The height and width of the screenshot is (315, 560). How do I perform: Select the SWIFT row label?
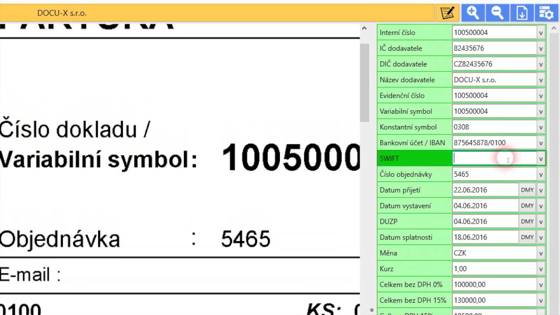click(389, 158)
